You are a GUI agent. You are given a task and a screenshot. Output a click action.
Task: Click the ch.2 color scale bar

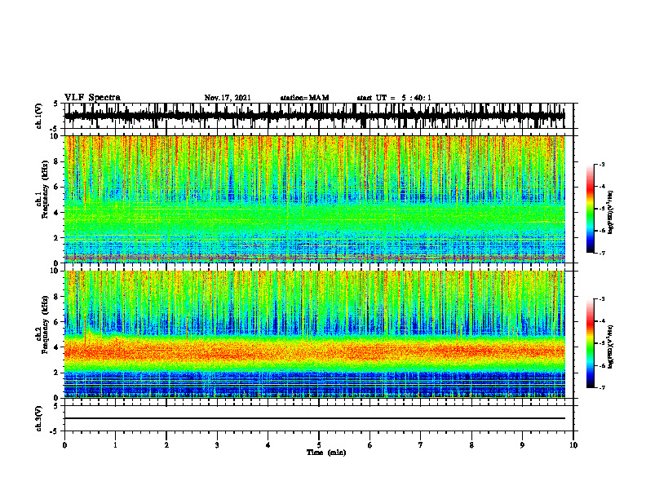point(591,343)
